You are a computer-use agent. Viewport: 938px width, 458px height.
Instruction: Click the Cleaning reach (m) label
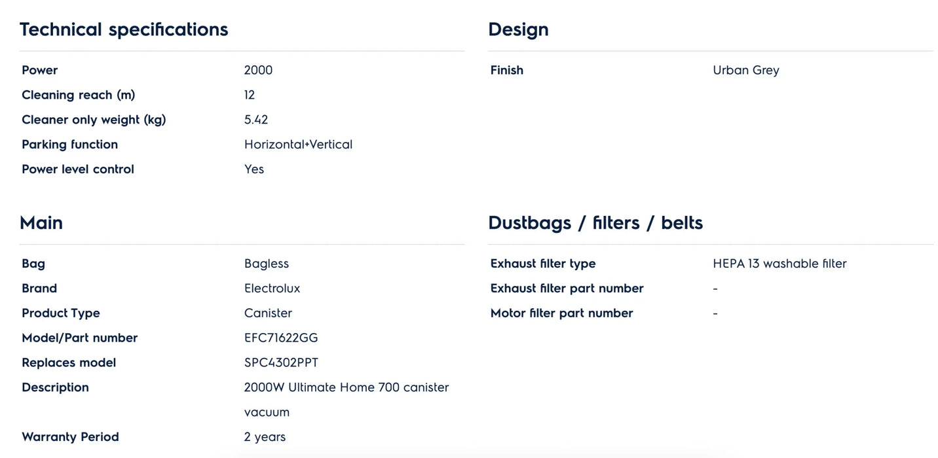(x=78, y=95)
